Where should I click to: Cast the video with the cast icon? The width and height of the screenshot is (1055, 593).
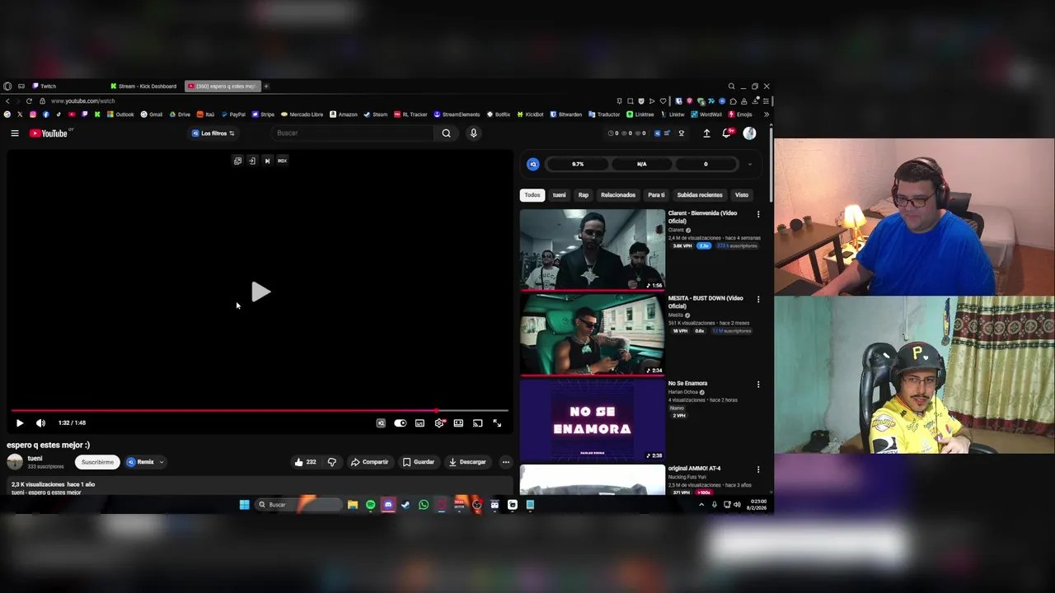[477, 423]
